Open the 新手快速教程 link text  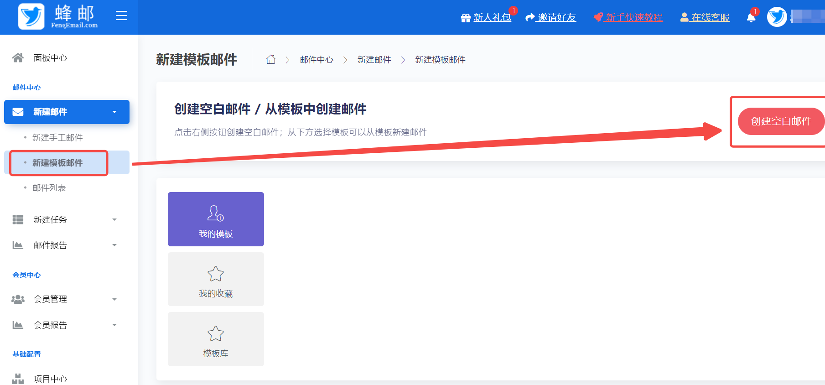click(634, 17)
